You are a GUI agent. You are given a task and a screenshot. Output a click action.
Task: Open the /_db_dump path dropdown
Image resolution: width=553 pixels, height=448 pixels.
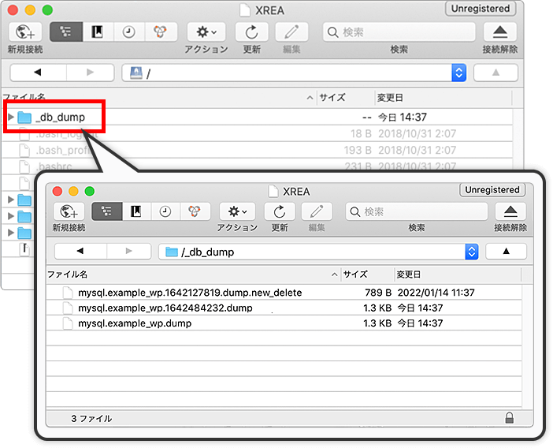coord(471,252)
